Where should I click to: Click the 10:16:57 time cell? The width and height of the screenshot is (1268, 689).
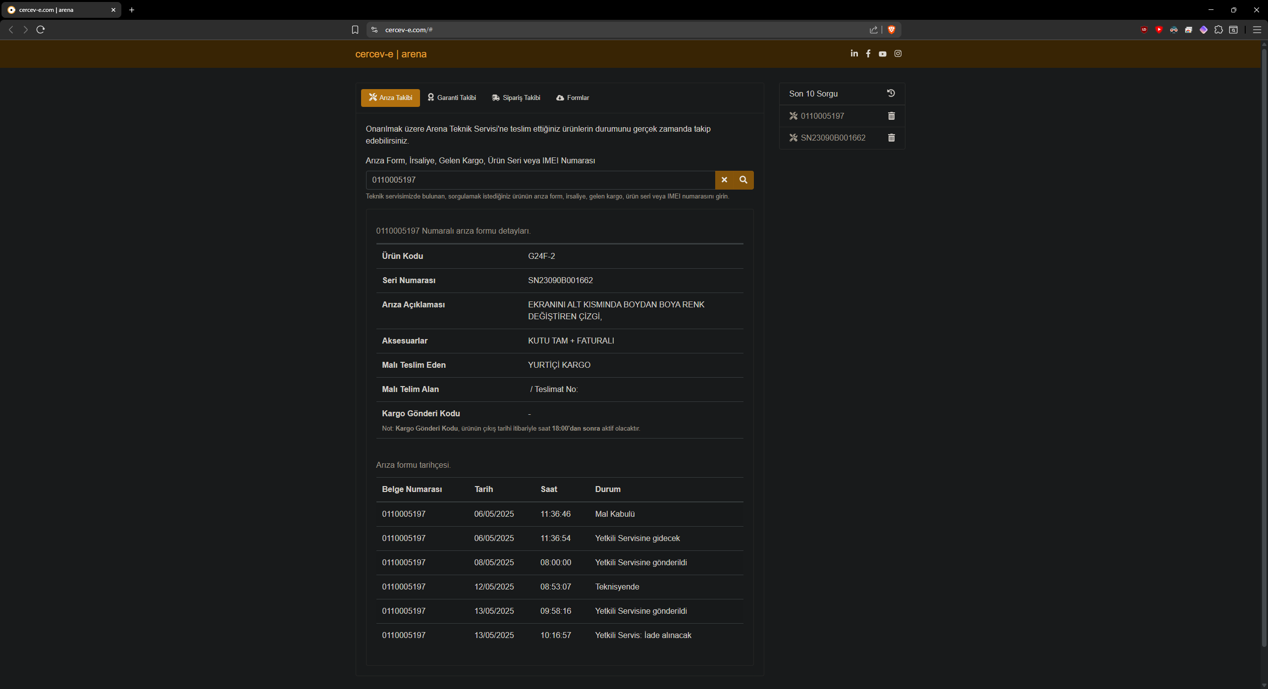(555, 635)
